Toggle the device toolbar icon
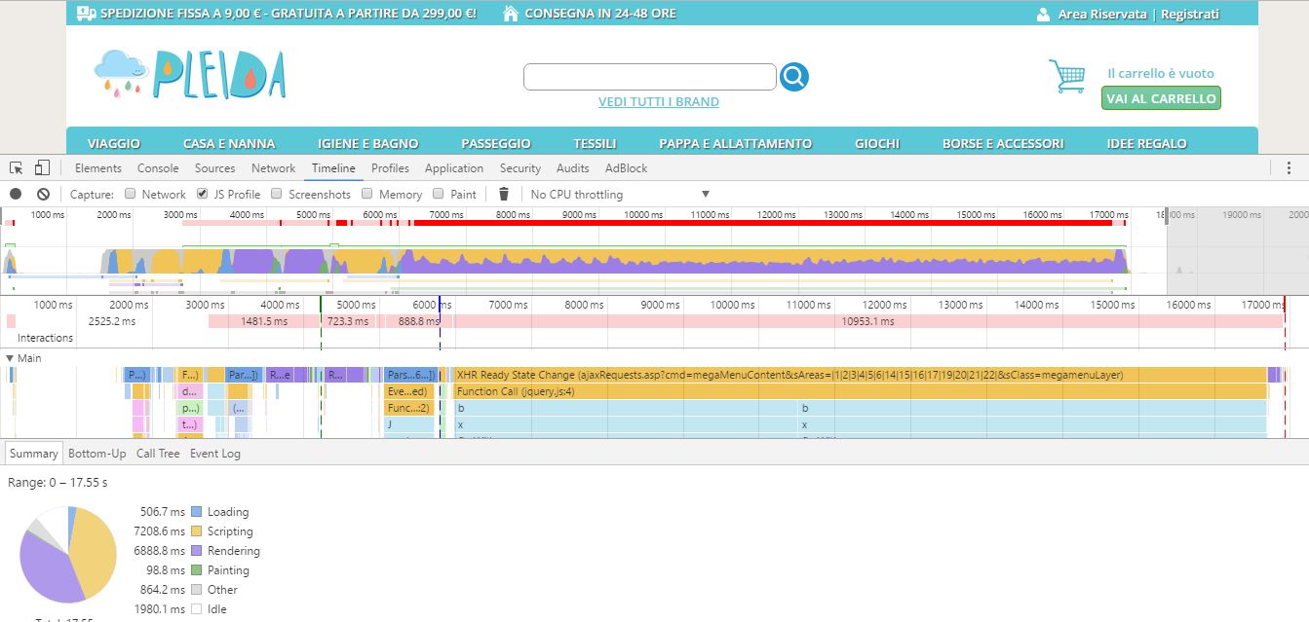The image size is (1309, 622). coord(42,168)
